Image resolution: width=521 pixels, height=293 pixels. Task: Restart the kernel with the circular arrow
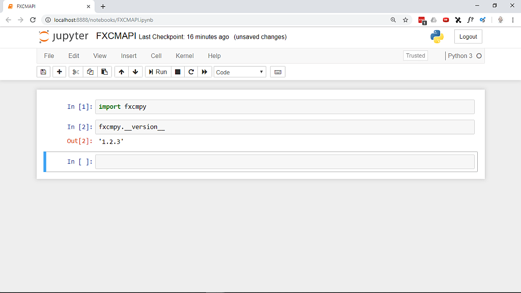191,72
